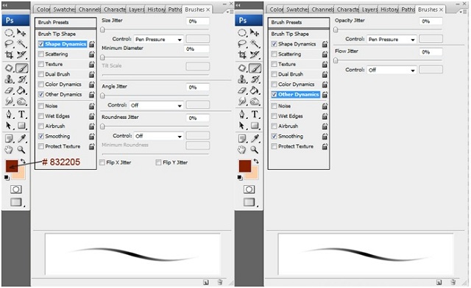Disable Smoothing checkbox in right panel
471x288 pixels.
click(x=274, y=136)
